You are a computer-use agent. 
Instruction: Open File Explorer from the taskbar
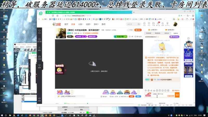tap(10, 115)
